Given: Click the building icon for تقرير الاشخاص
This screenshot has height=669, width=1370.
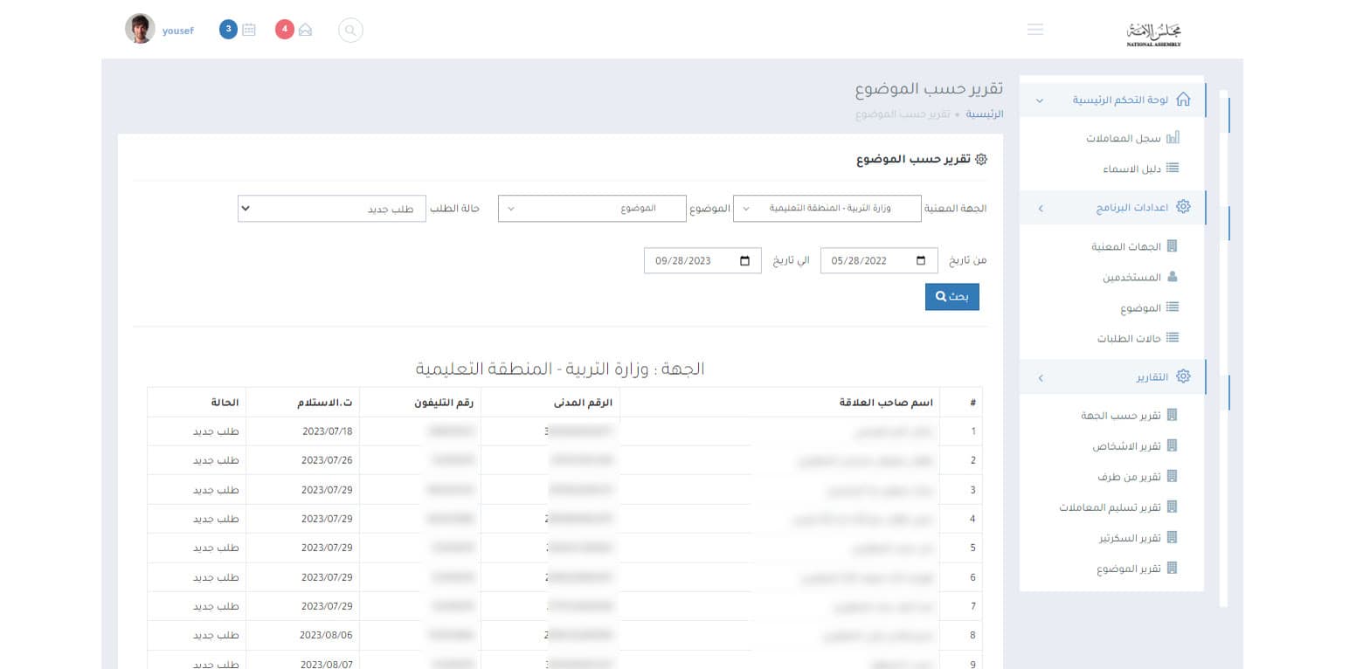Looking at the screenshot, I should point(1173,445).
